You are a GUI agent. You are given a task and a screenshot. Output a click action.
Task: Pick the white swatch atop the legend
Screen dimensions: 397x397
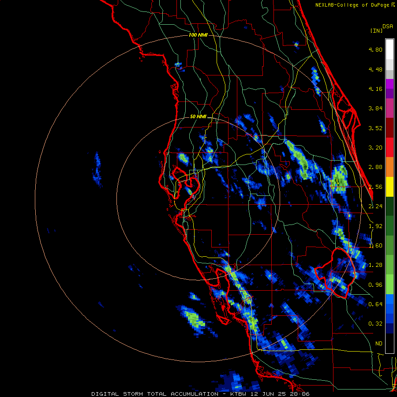click(x=390, y=49)
